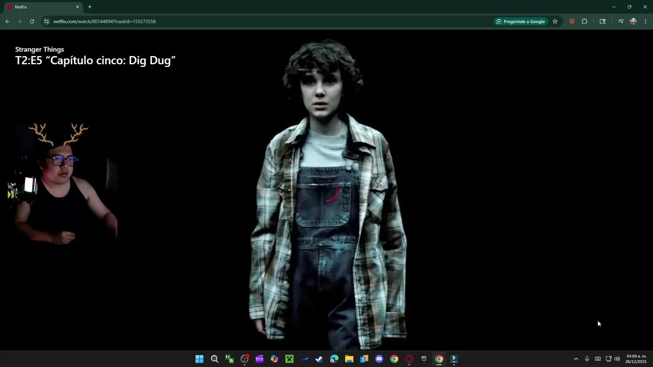Open File Explorer from the taskbar
The width and height of the screenshot is (653, 367).
coord(349,359)
